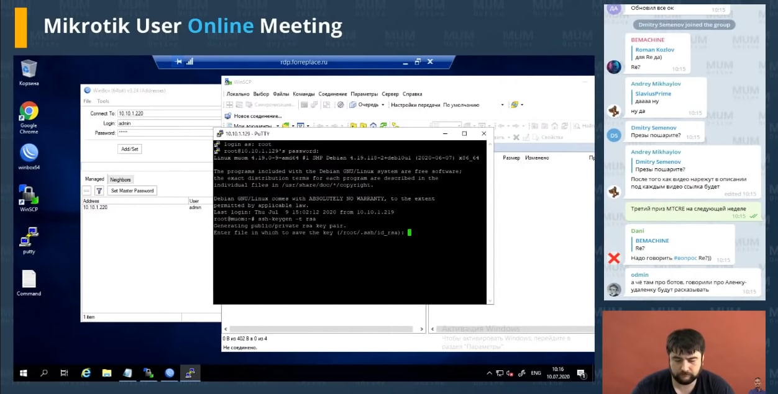Pin the RDP connection bar
778x394 pixels.
[x=179, y=61]
